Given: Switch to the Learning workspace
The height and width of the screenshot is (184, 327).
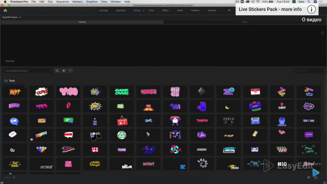Looking at the screenshot, I should tap(103, 11).
